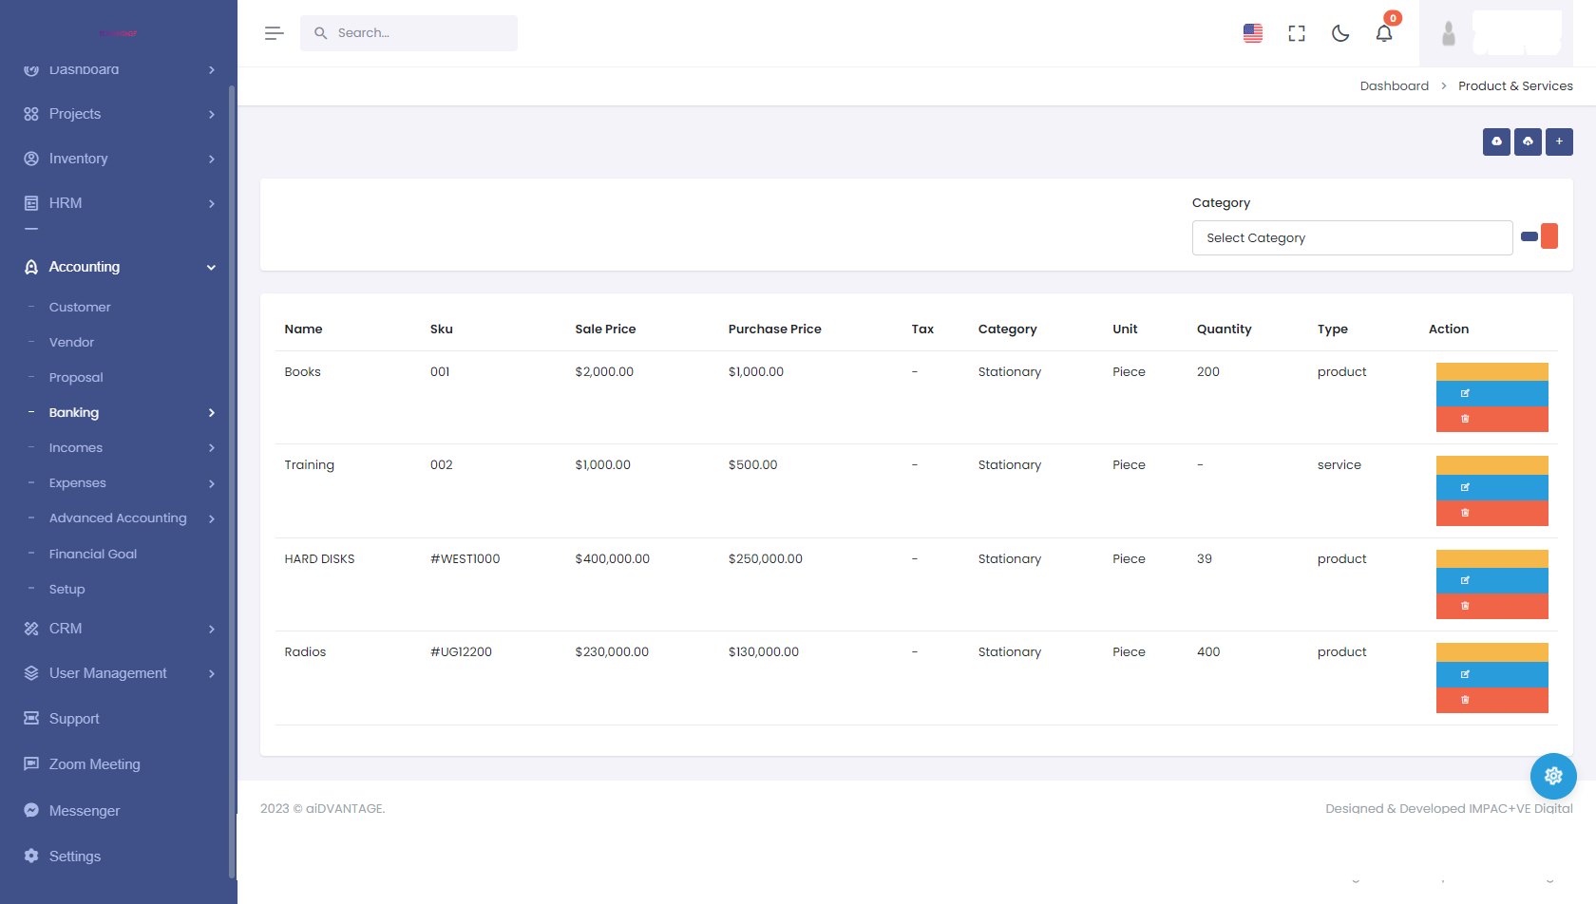Toggle dark mode with the moon icon
This screenshot has height=904, width=1596.
(1340, 33)
